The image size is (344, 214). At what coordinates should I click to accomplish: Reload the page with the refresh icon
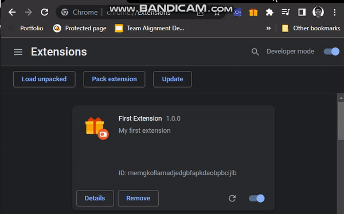click(45, 12)
